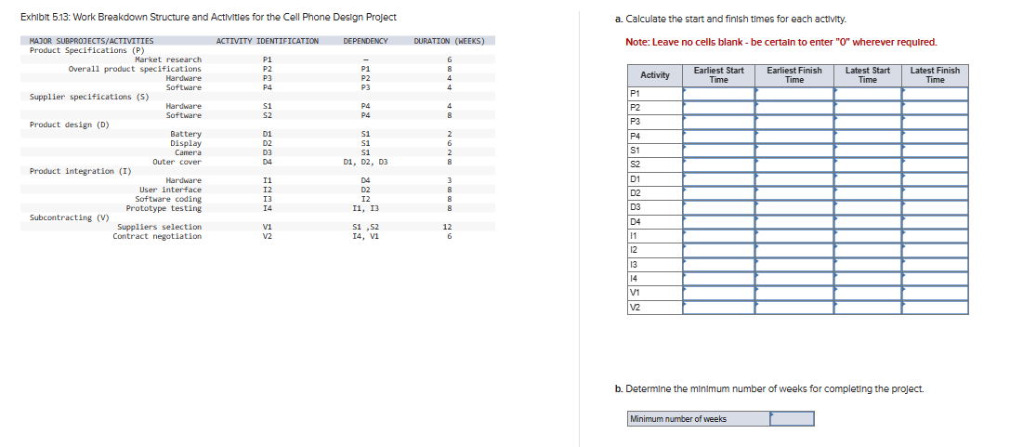Select the Earliest Finish Time cell for S1

(x=794, y=151)
